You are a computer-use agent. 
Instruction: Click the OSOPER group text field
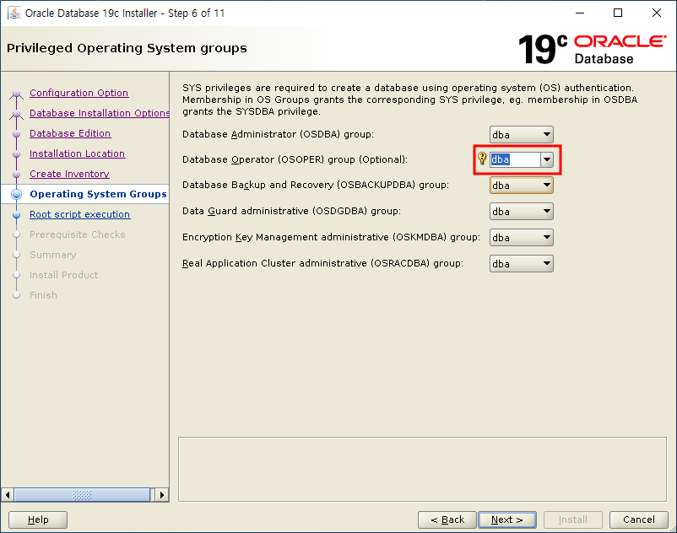(515, 159)
